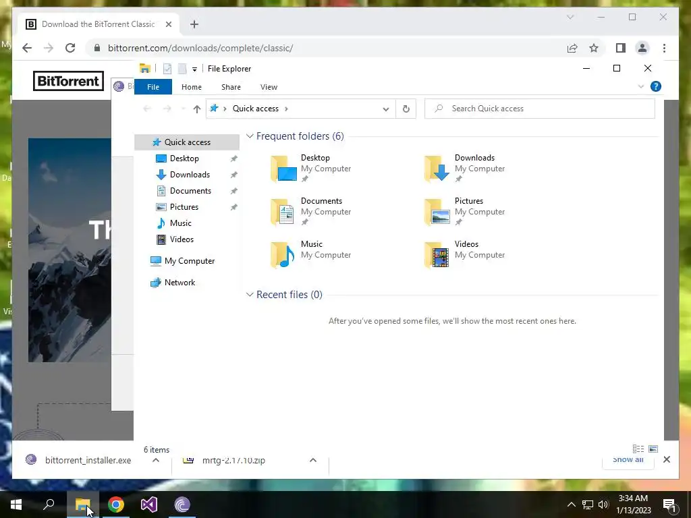Select My Computer in navigation pane
The image size is (691, 518).
click(x=190, y=261)
